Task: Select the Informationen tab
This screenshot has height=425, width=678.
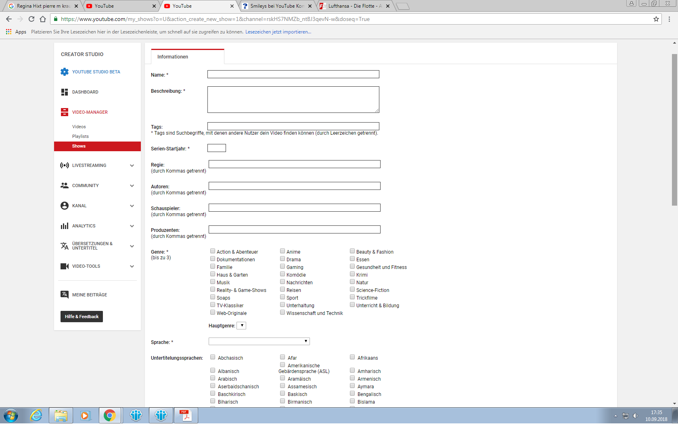Action: [173, 57]
